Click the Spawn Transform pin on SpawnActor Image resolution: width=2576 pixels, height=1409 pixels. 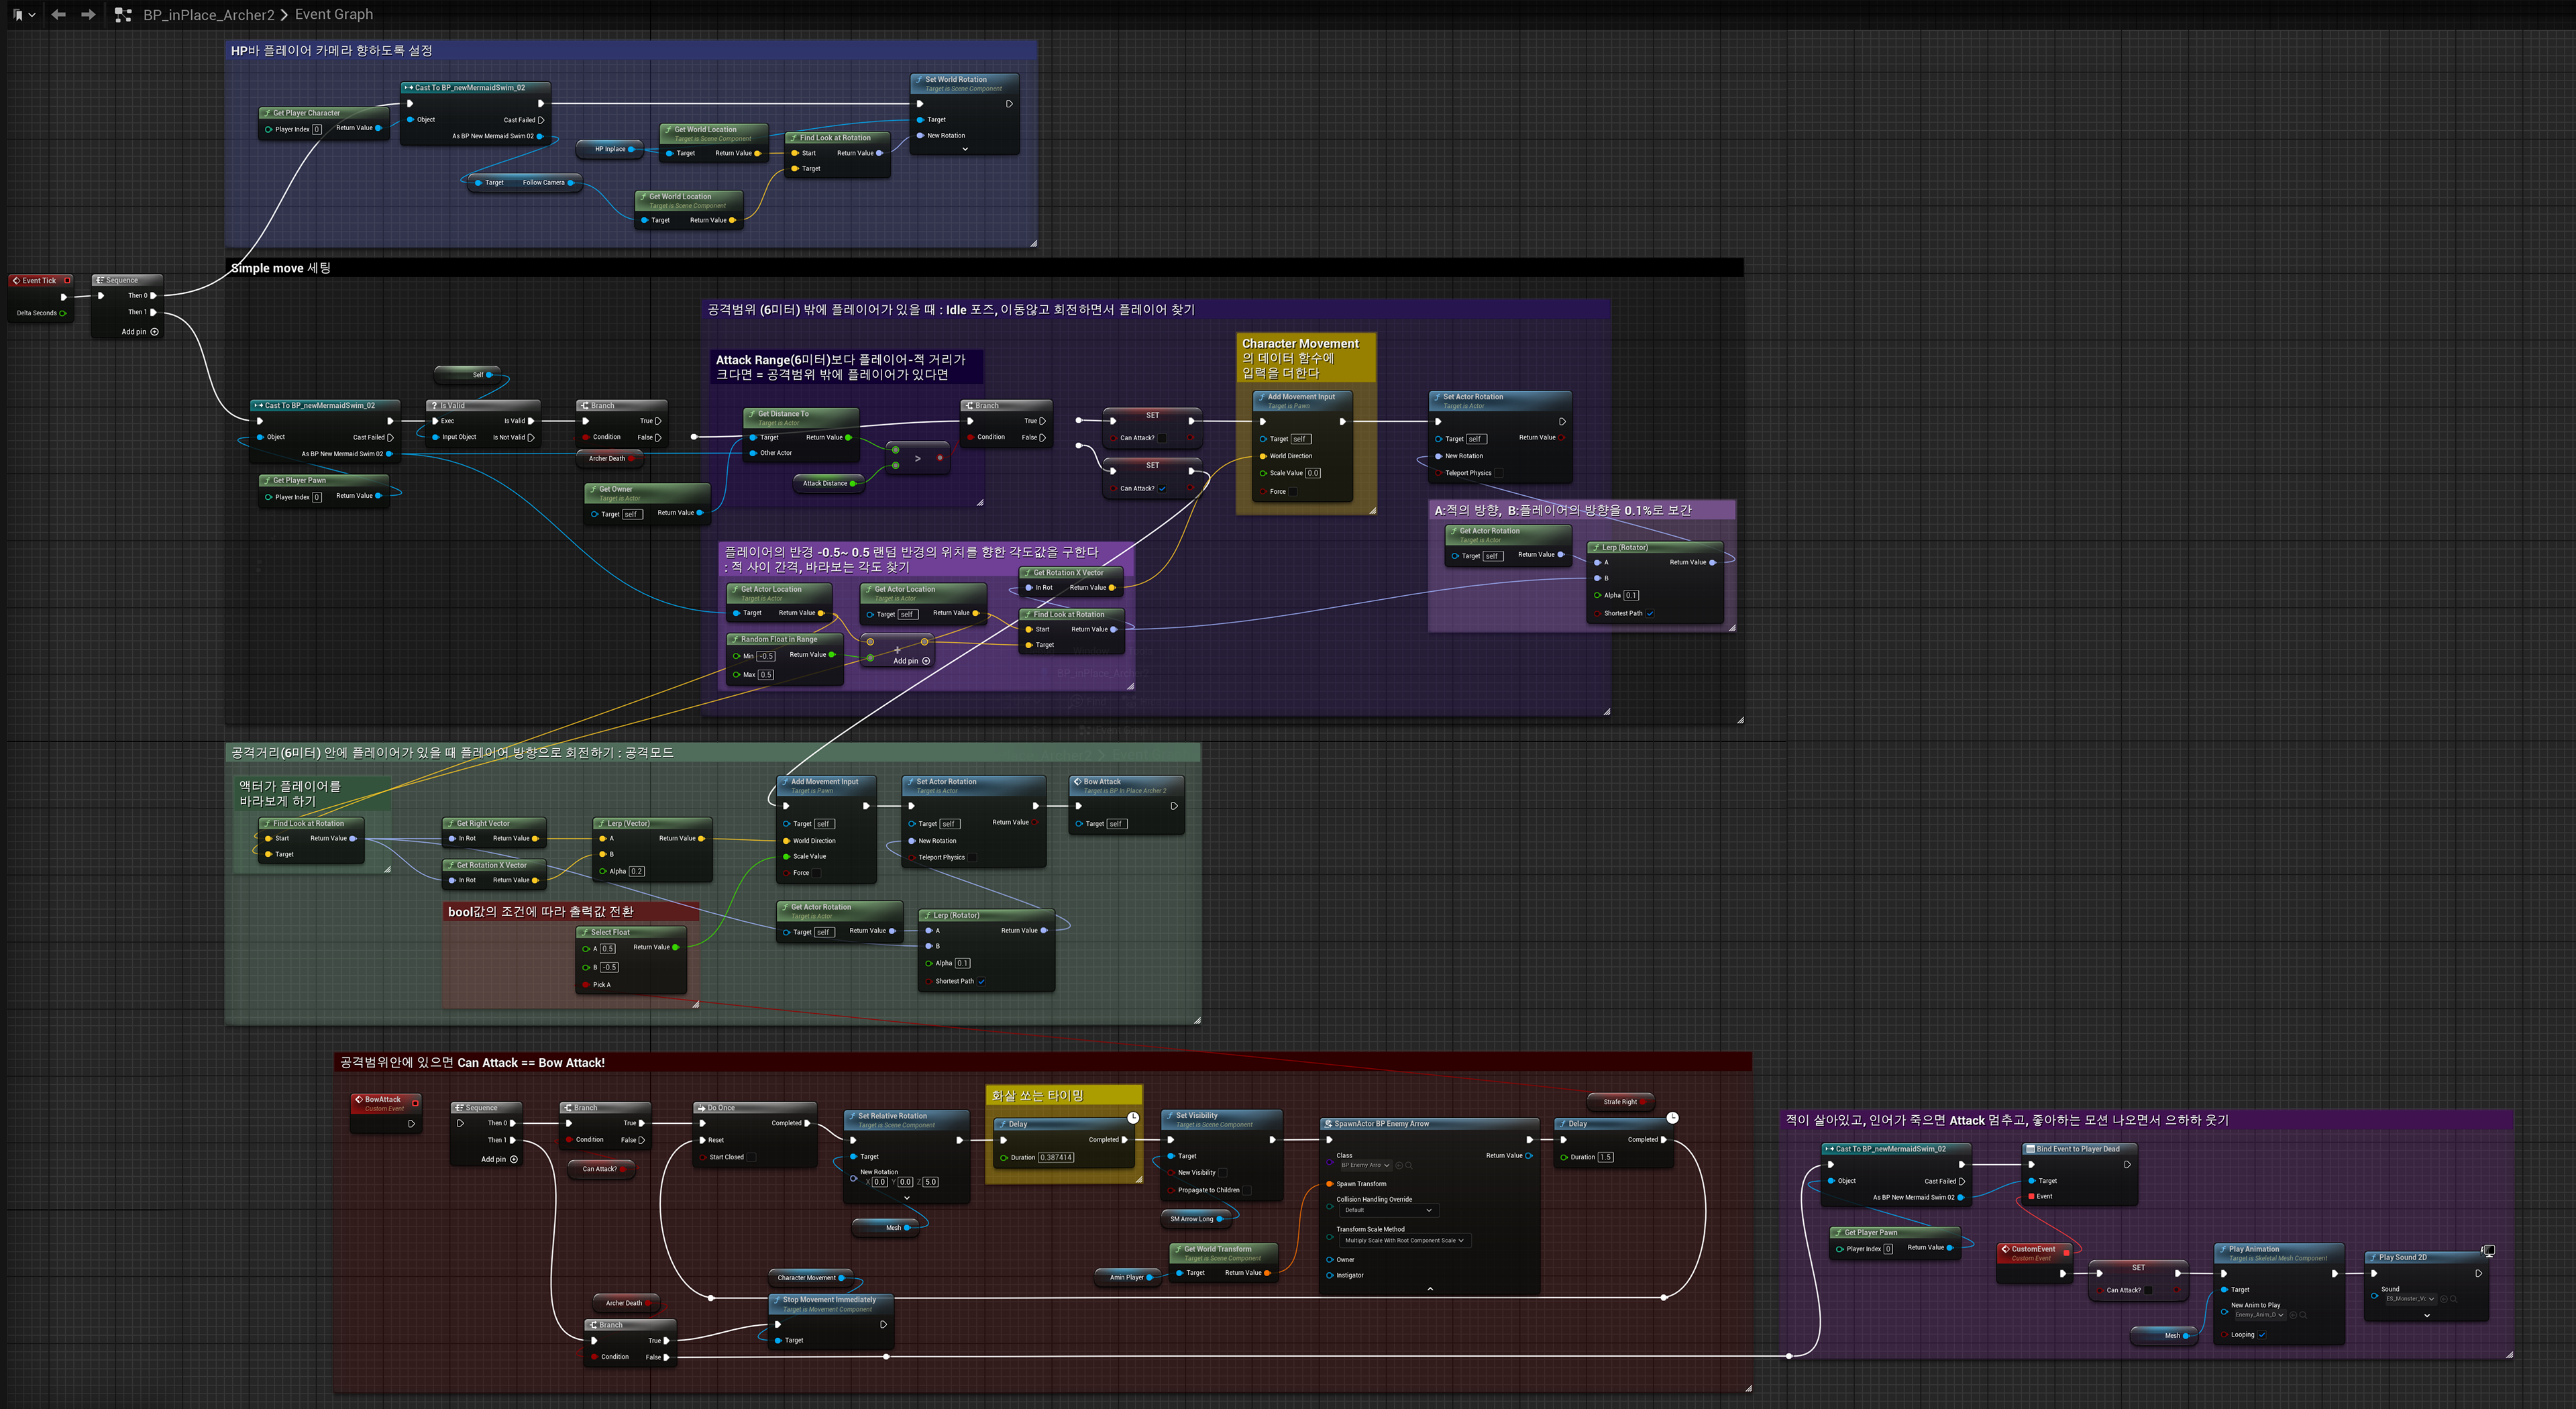point(1330,1184)
